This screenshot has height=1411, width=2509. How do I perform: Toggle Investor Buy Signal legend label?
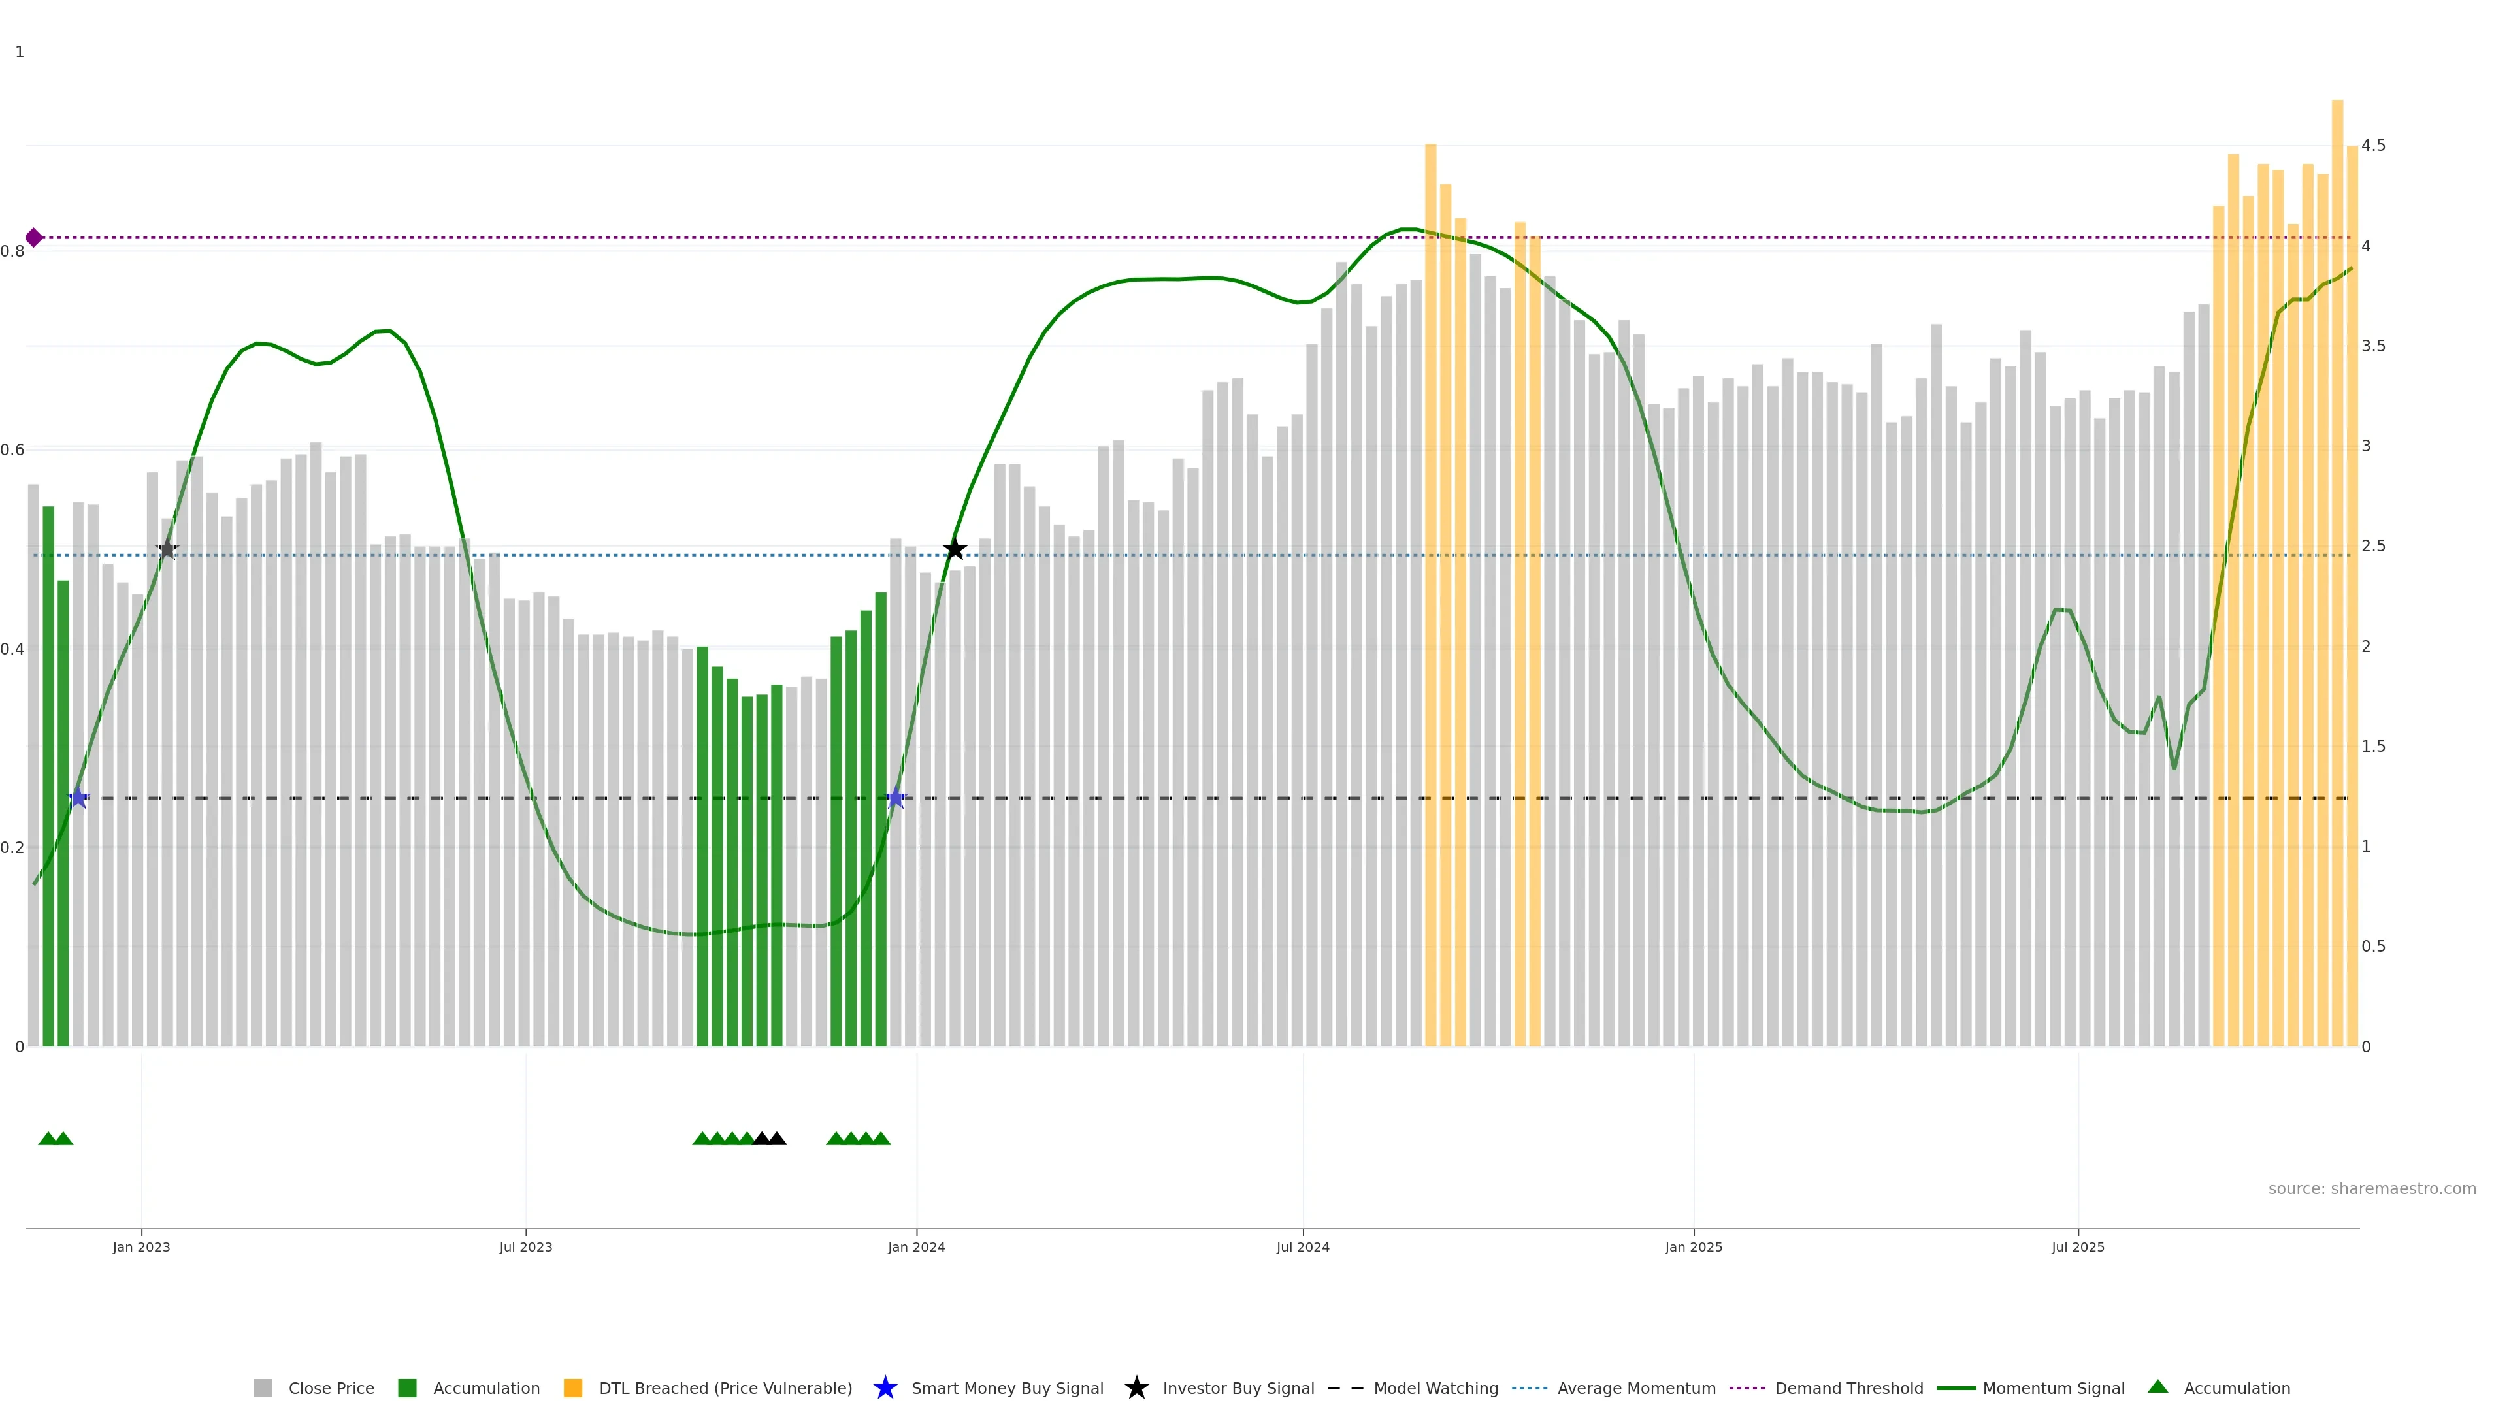click(1238, 1387)
